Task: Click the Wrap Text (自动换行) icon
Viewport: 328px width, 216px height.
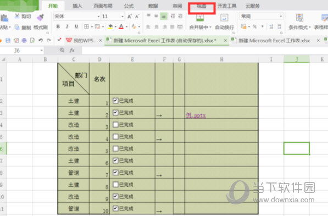Action: click(x=224, y=18)
